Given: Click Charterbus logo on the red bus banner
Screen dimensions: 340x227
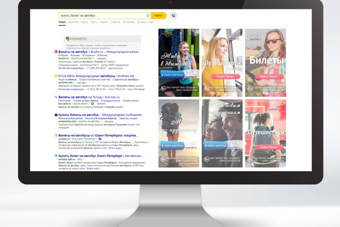Looking at the screenshot, I should (274, 107).
